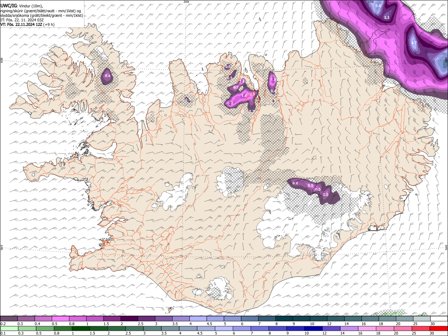
Task: Click the white swatch ending the upper scale
Action: pyautogui.click(x=439, y=319)
